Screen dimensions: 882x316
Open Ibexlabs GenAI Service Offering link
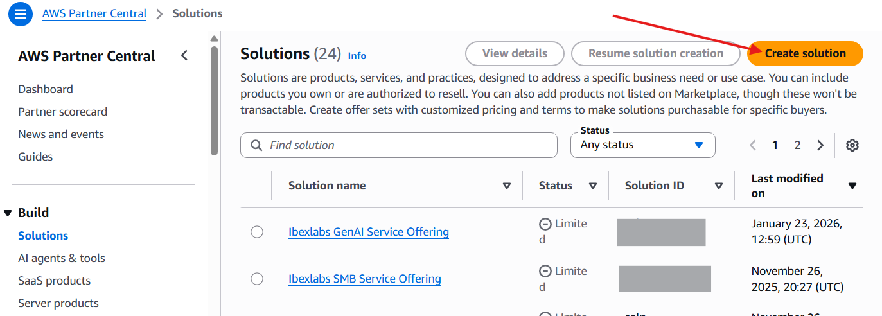tap(368, 232)
